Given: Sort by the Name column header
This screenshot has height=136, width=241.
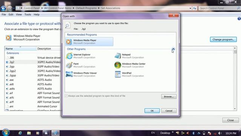Looking at the screenshot, I should coord(20,49).
